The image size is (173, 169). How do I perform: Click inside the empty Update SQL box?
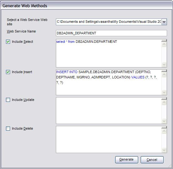109,111
